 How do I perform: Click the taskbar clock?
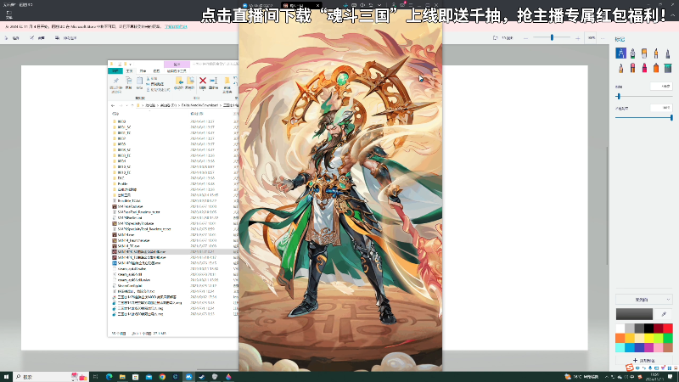pyautogui.click(x=654, y=377)
